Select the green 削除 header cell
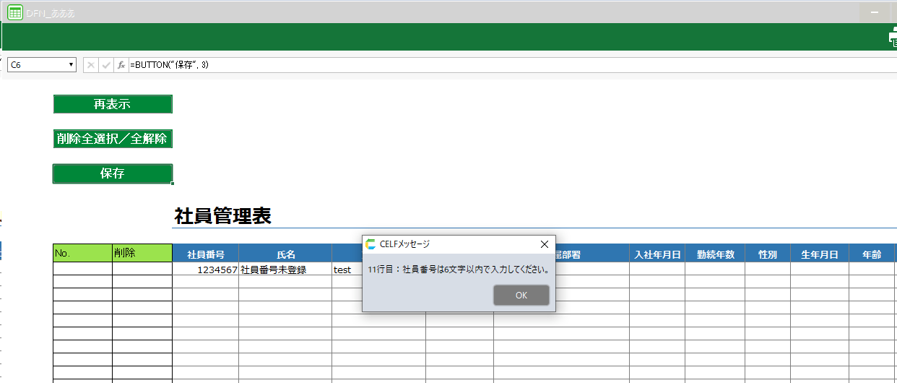This screenshot has width=897, height=383. tap(142, 253)
